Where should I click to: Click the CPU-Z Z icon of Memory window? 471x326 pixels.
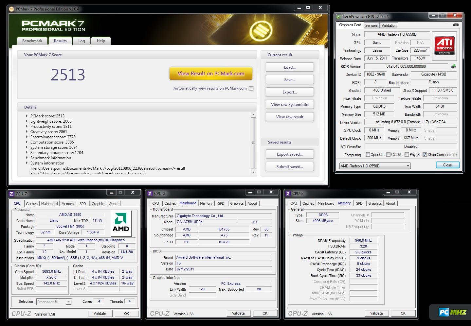(x=288, y=194)
